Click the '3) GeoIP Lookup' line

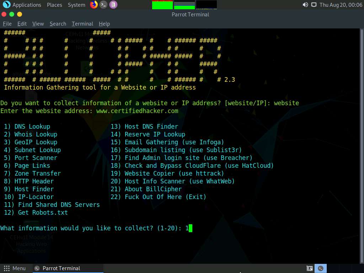coord(31,142)
